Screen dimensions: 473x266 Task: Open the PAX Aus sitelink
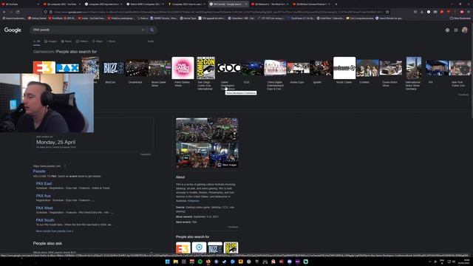pos(43,196)
